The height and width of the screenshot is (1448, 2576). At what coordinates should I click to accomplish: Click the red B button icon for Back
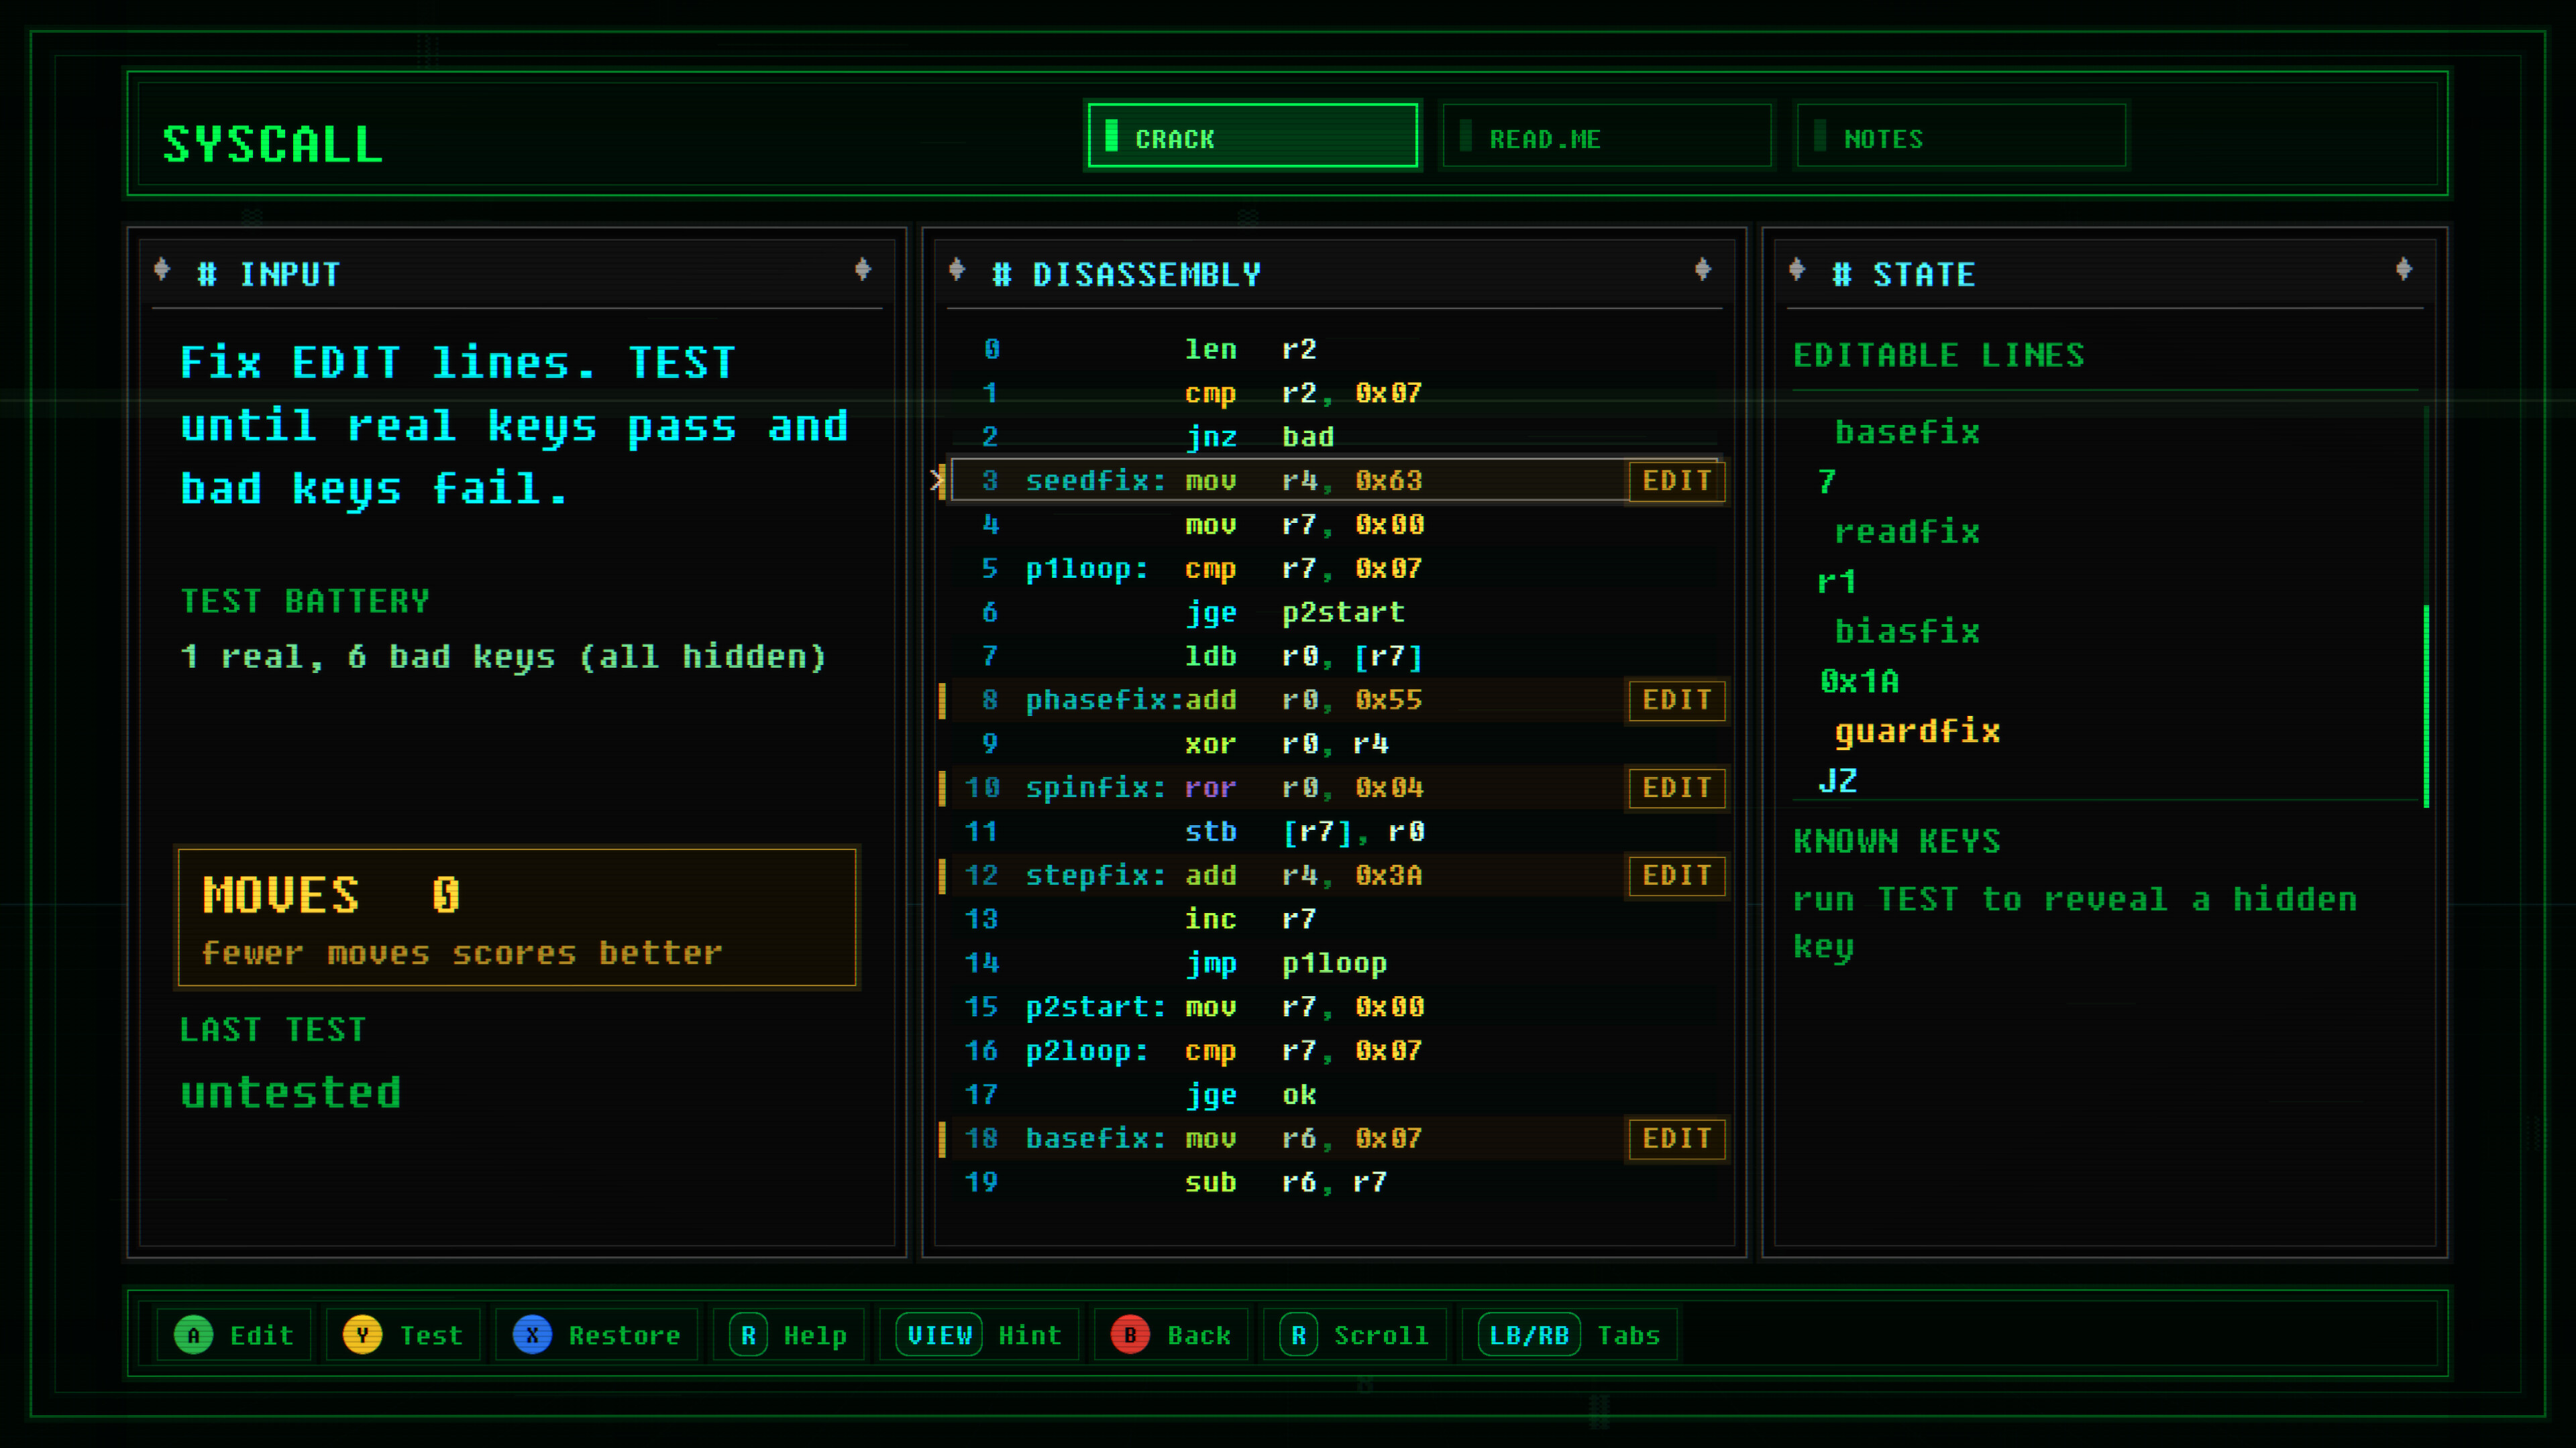point(1130,1335)
